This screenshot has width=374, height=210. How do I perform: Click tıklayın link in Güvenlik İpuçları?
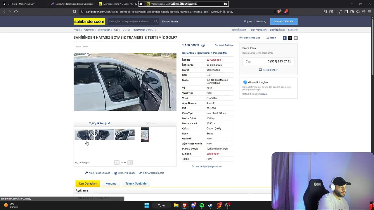[x=263, y=94]
